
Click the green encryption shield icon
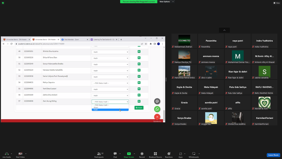tap(3, 3)
